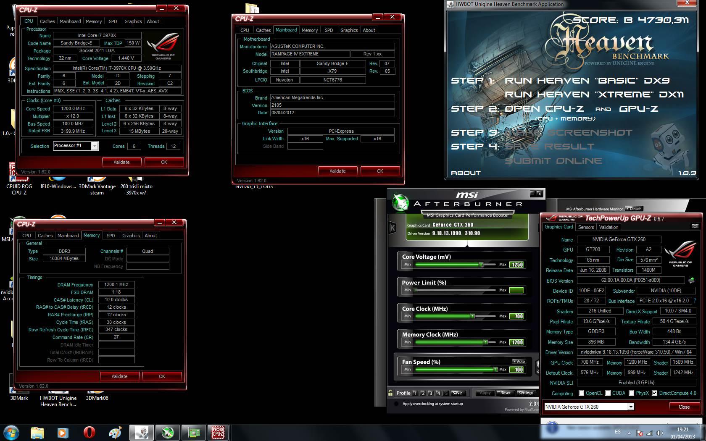Screen dimensions: 706x441
Task: Select Afterburner profile slot 4
Action: click(438, 393)
